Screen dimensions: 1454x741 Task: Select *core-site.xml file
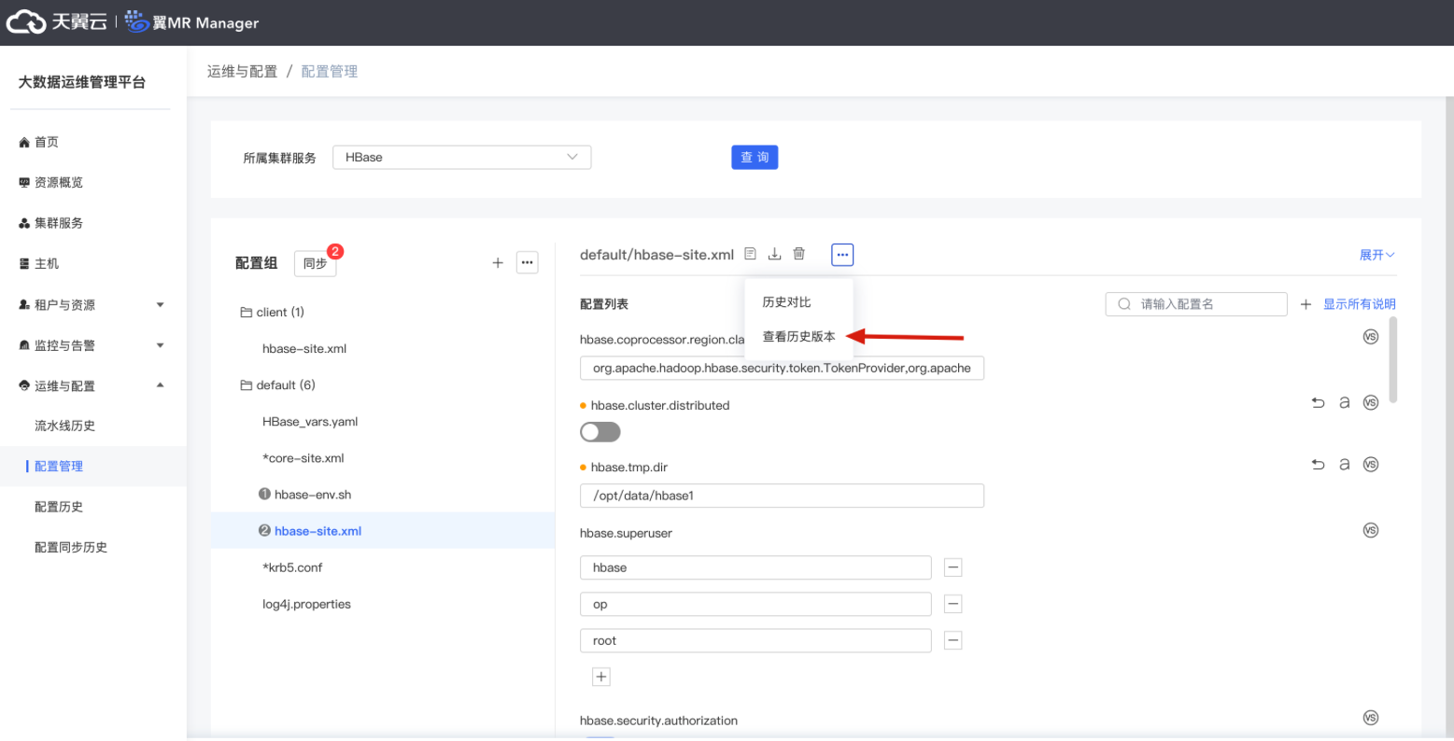pos(304,457)
